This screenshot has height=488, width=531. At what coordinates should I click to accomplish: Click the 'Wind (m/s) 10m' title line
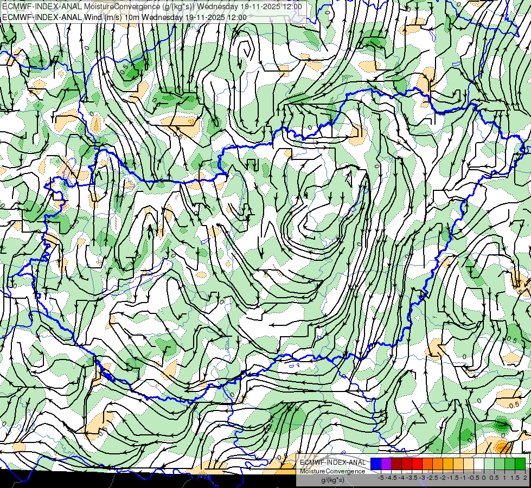pos(124,17)
